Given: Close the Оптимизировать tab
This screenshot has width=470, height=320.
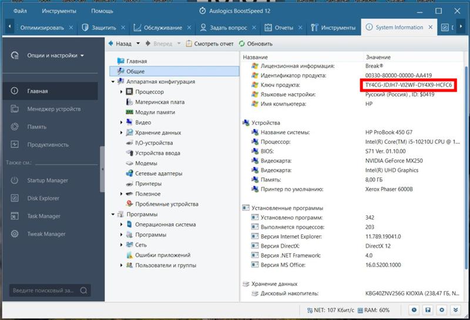Looking at the screenshot, I should [x=71, y=28].
